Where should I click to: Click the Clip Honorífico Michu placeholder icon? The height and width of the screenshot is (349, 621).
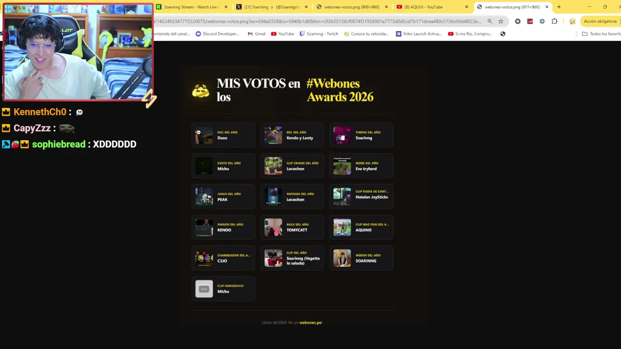[204, 289]
